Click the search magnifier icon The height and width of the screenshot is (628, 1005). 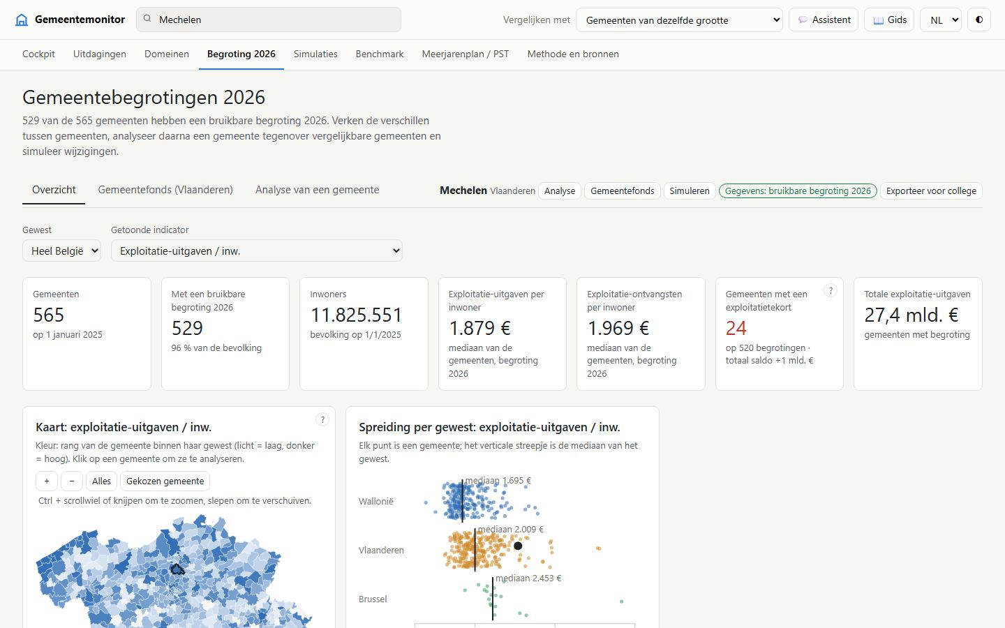pyautogui.click(x=147, y=19)
